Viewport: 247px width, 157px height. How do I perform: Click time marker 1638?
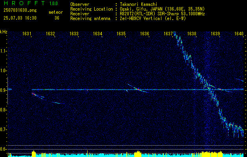click(x=192, y=33)
